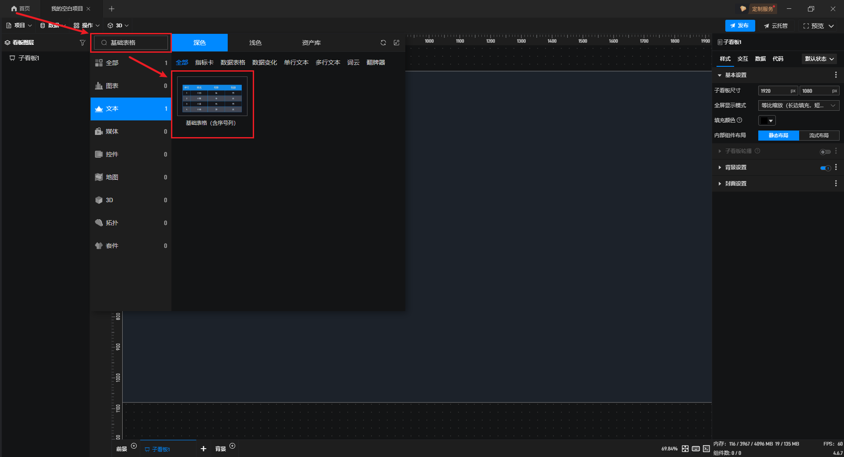Toggle the 背景设置 switch
The height and width of the screenshot is (457, 844).
coord(825,168)
